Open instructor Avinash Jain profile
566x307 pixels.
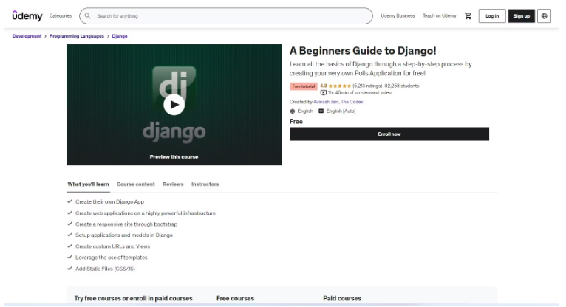326,102
